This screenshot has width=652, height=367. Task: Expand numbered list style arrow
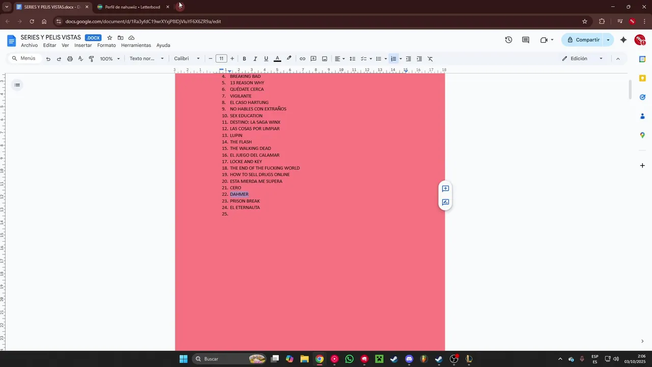click(400, 59)
